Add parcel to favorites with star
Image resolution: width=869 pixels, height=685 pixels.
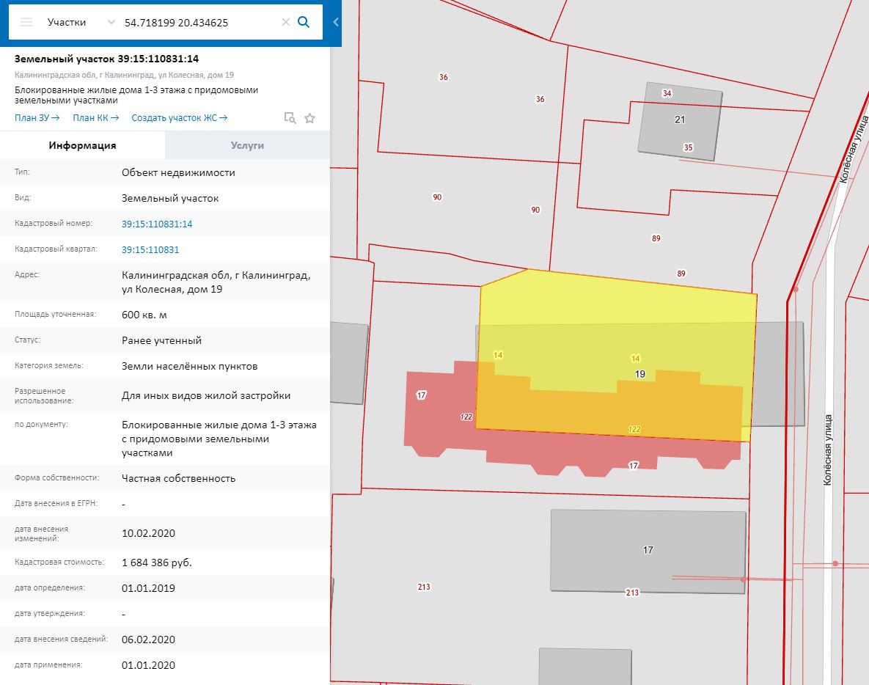point(309,118)
